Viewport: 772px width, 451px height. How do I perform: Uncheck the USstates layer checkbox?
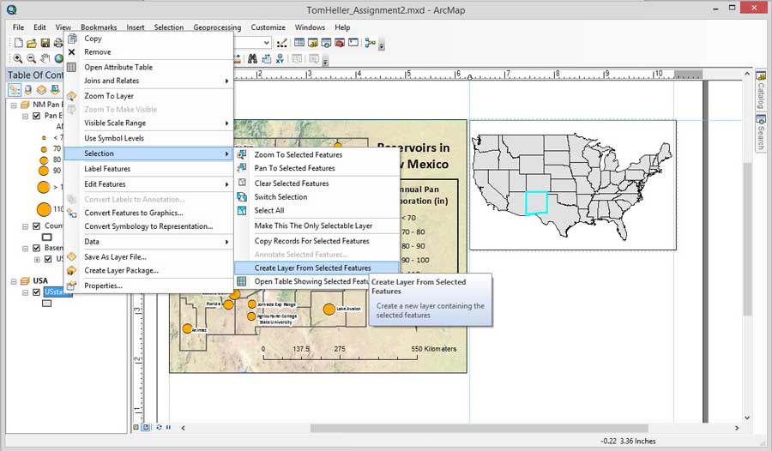click(x=36, y=292)
